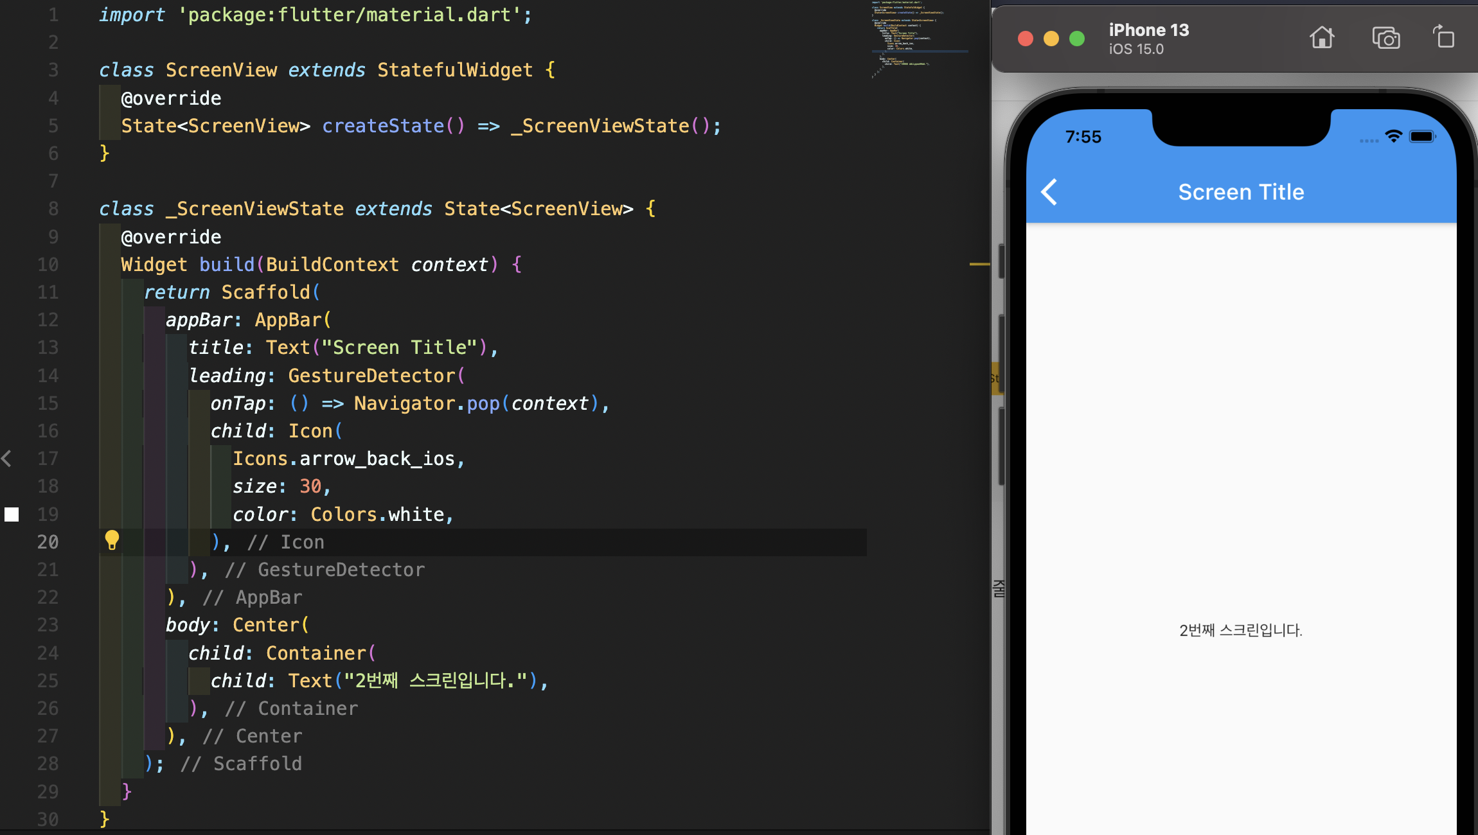Click the white square marker beside line 19

tap(12, 514)
